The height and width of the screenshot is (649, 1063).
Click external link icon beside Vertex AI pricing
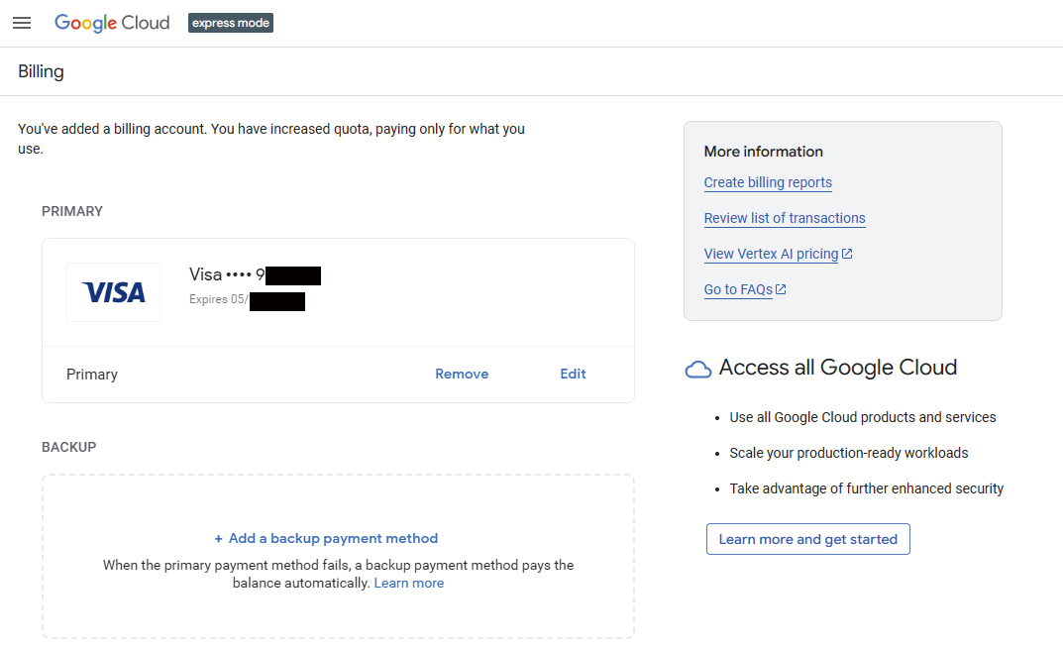pos(847,254)
